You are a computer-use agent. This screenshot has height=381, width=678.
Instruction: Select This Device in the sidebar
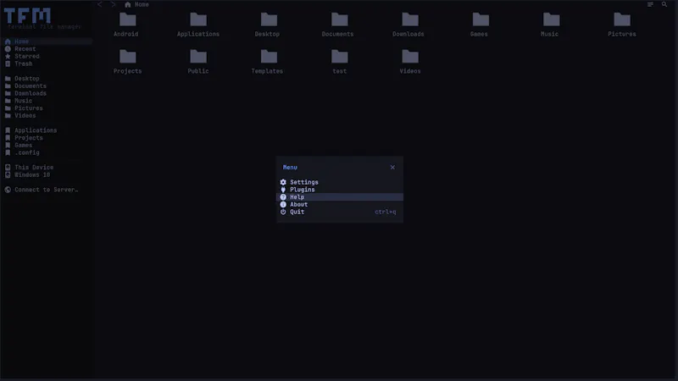(x=47, y=167)
